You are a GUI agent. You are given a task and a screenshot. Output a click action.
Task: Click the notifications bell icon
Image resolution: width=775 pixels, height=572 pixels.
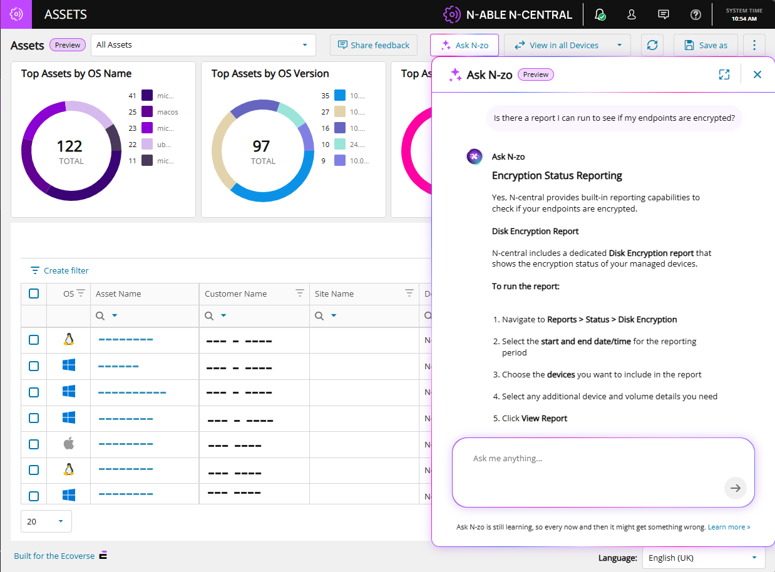(x=600, y=14)
